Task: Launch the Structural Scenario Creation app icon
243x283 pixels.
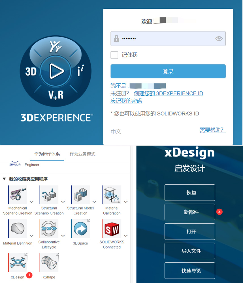Action: click(x=49, y=195)
